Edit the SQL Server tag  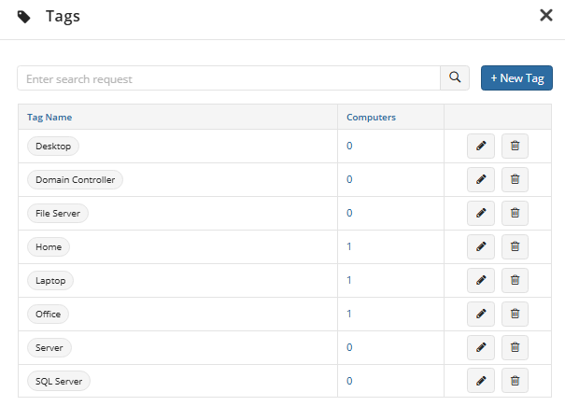coord(481,381)
